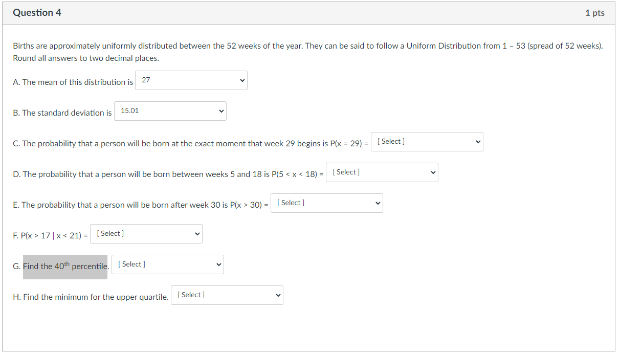Click the chevron beside part F Select

coord(196,234)
